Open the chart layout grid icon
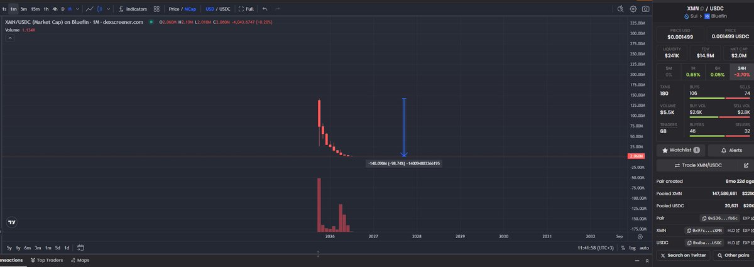 [x=156, y=9]
